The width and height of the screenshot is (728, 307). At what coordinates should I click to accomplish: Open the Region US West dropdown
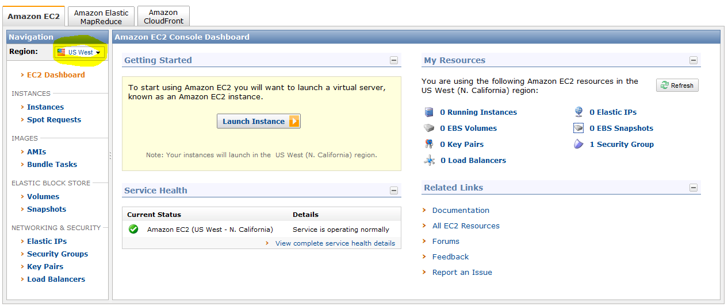80,52
